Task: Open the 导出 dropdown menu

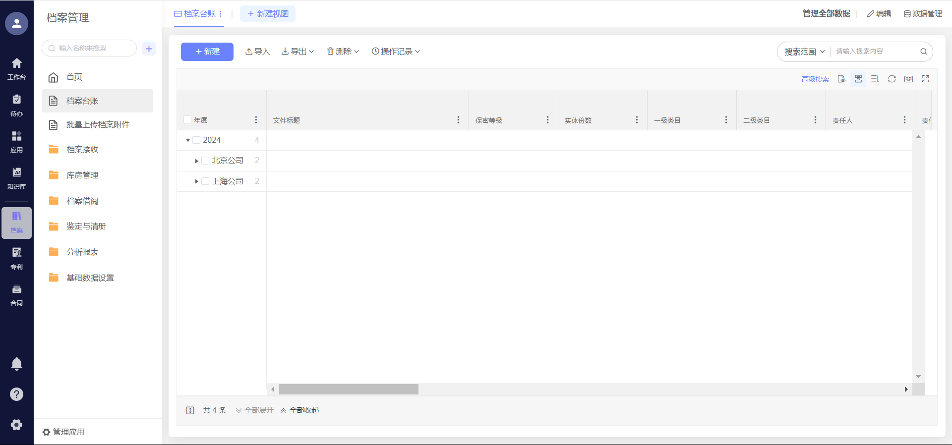Action: click(x=297, y=52)
